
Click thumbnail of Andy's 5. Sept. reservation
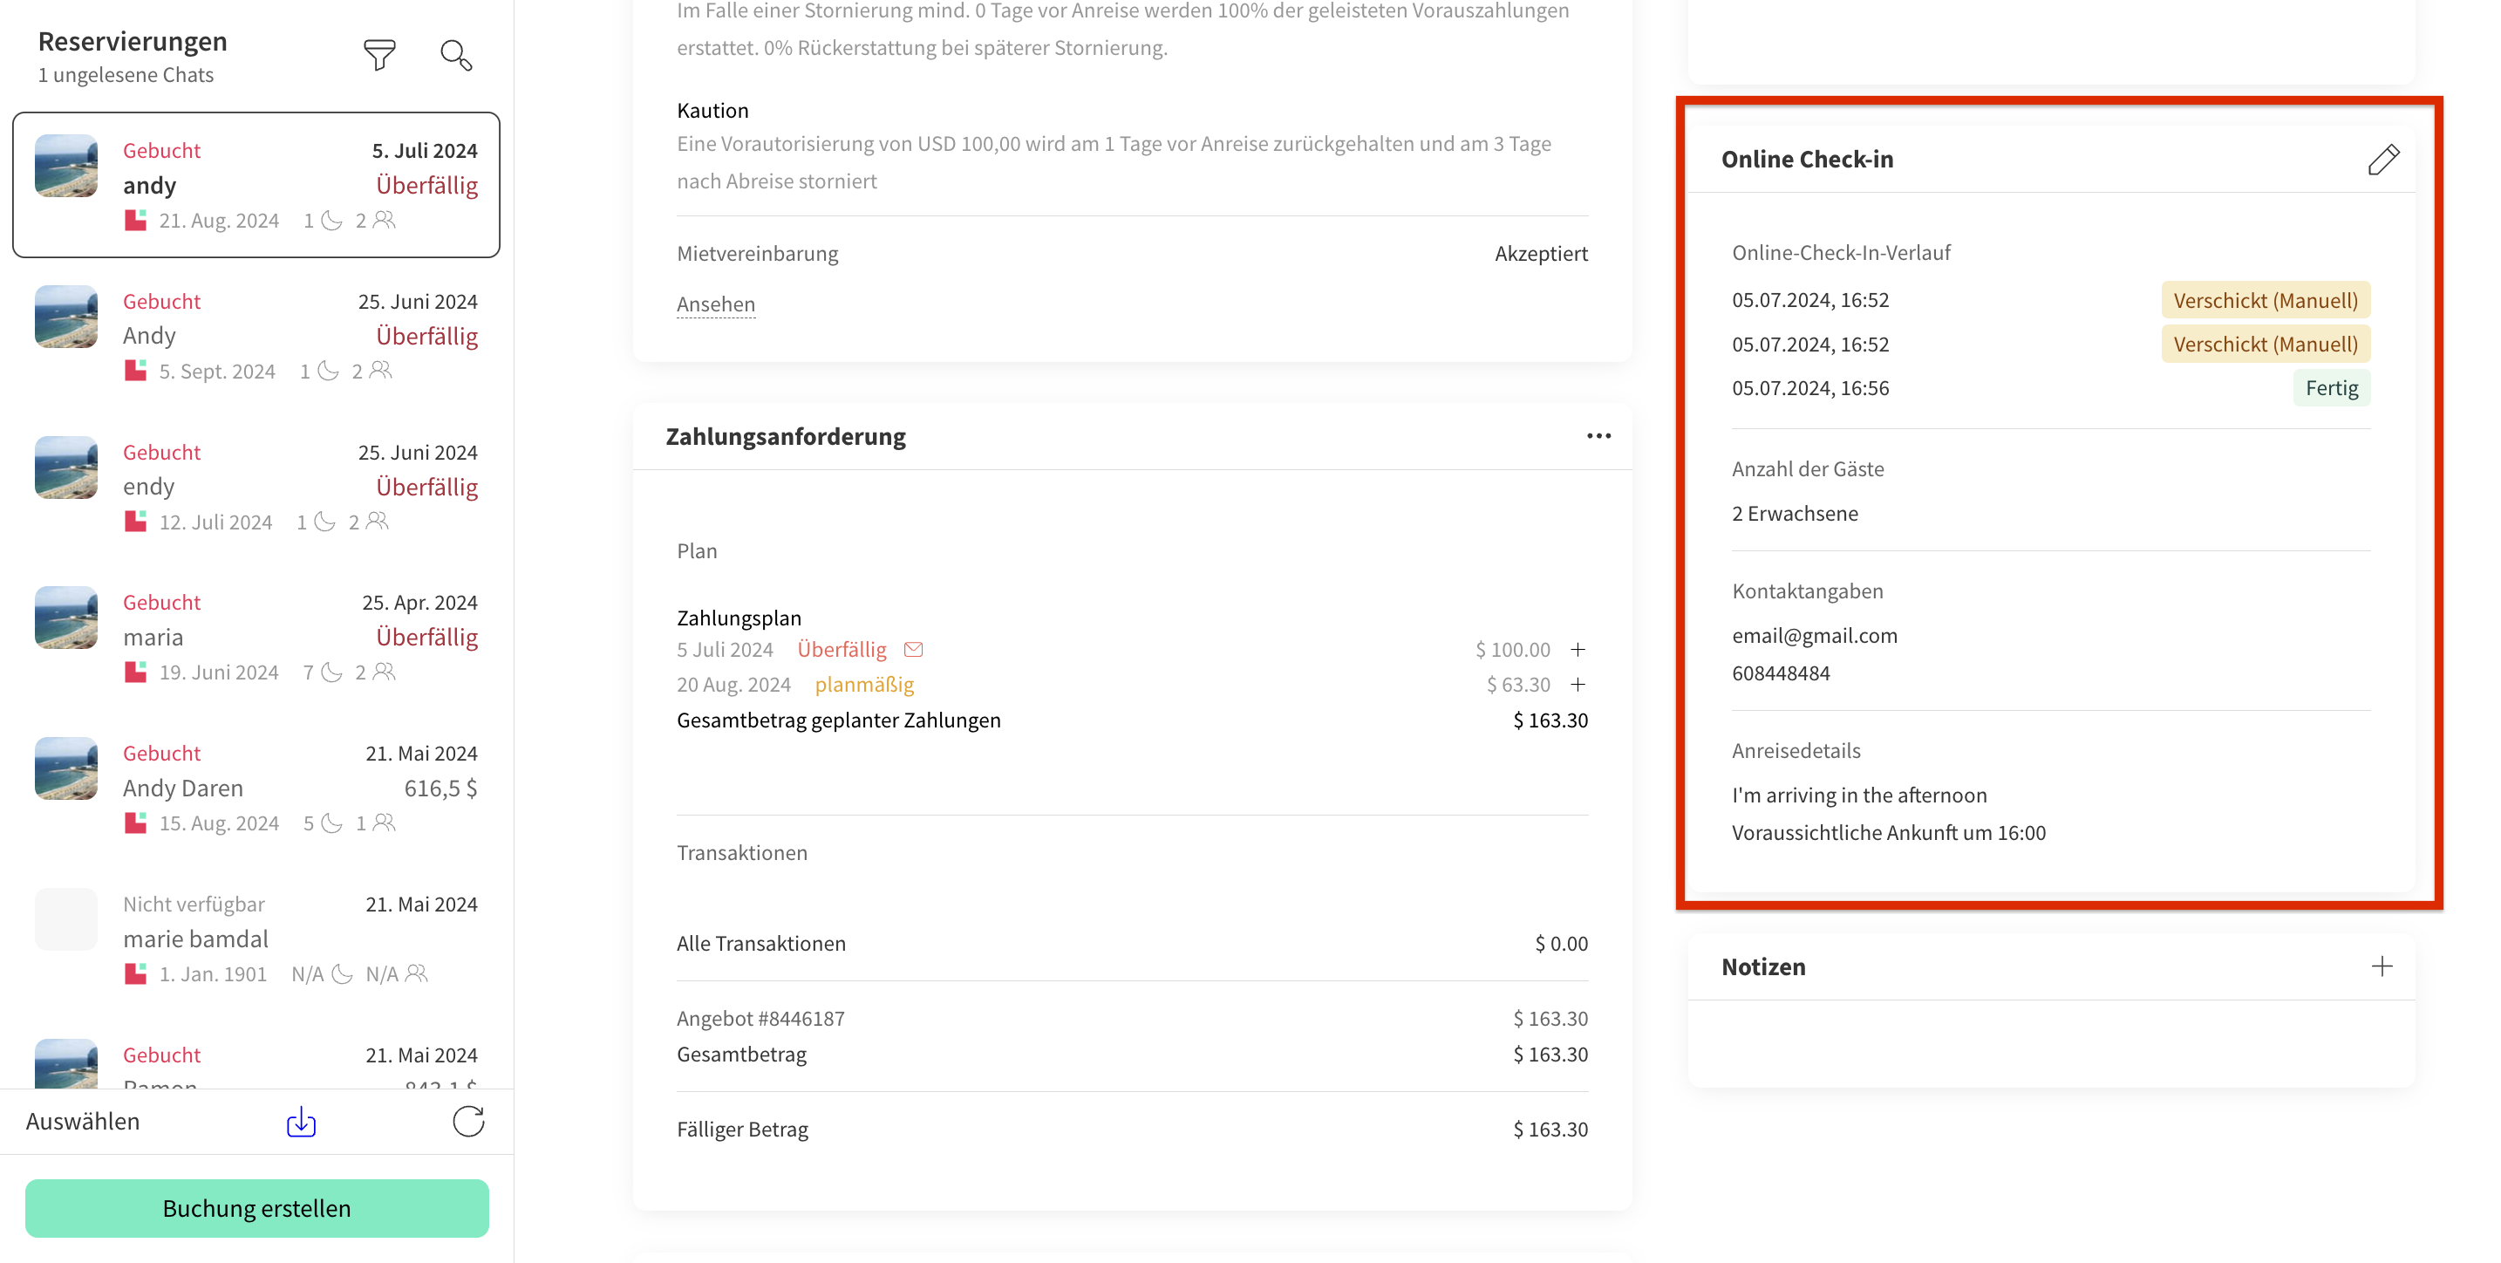click(x=66, y=317)
